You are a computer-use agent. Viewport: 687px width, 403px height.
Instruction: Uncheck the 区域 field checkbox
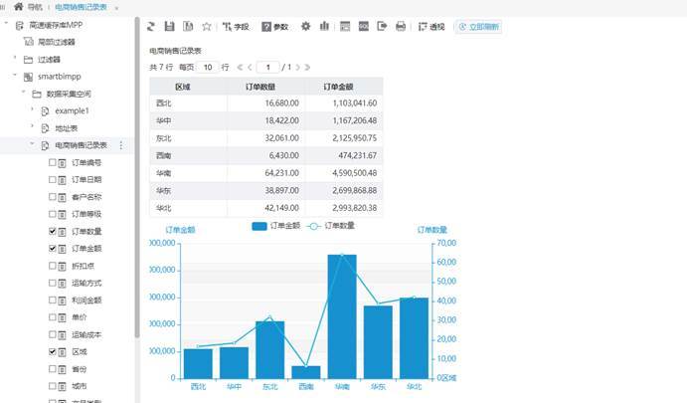pos(52,352)
